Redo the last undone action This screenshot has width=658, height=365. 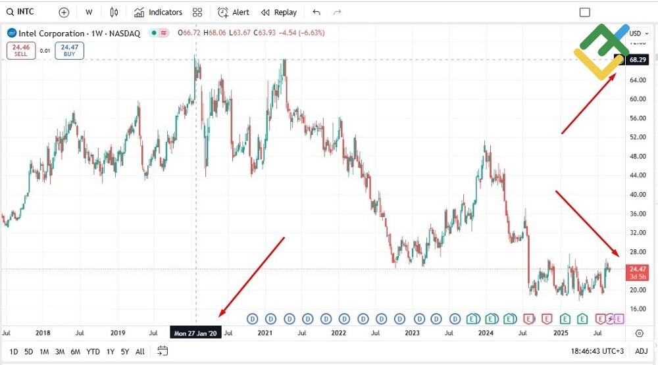coord(337,12)
